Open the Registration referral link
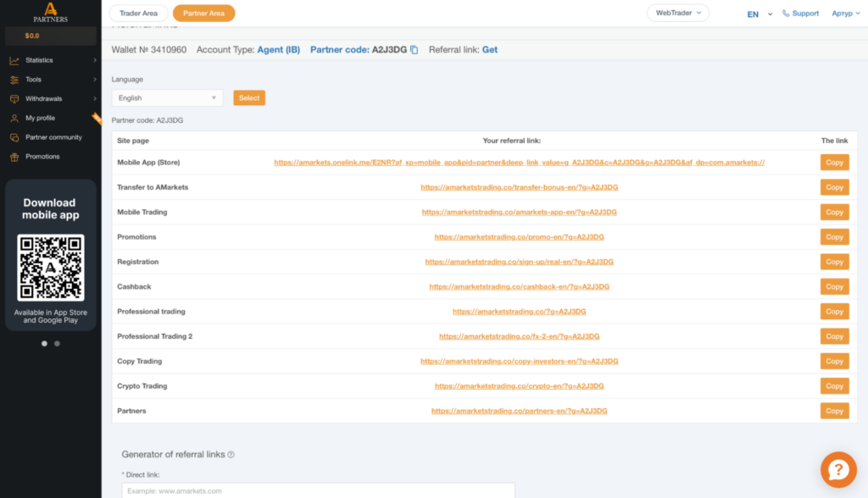 pyautogui.click(x=520, y=262)
